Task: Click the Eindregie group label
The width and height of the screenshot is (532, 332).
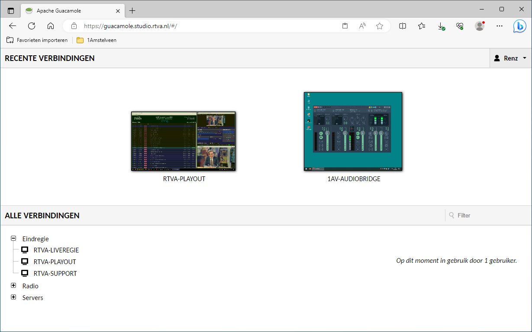Action: coord(35,239)
